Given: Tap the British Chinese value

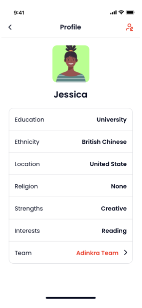Looking at the screenshot, I should coord(104,141).
